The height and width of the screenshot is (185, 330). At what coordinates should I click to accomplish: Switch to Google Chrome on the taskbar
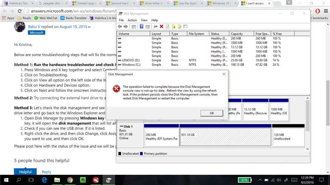[70, 180]
